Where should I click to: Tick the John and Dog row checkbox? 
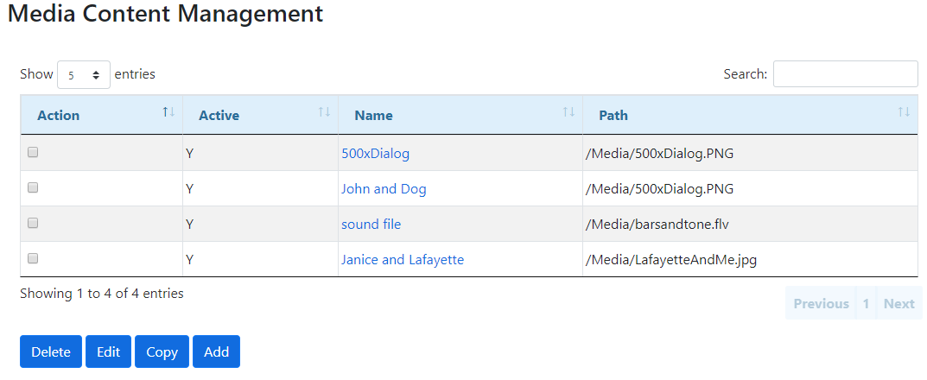click(x=33, y=187)
